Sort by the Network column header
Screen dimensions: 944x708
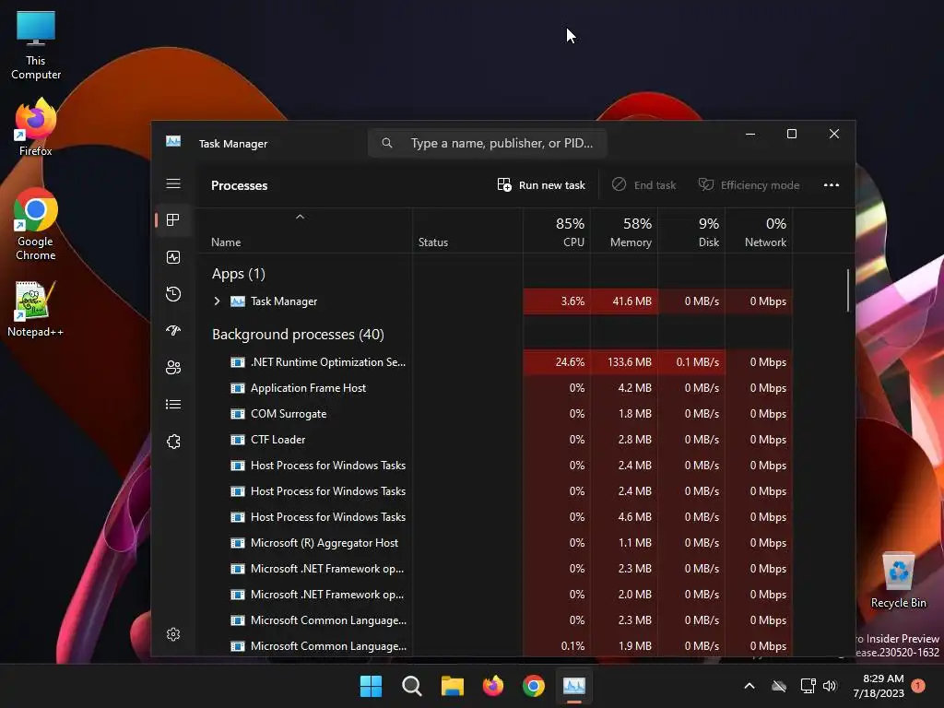click(x=760, y=232)
